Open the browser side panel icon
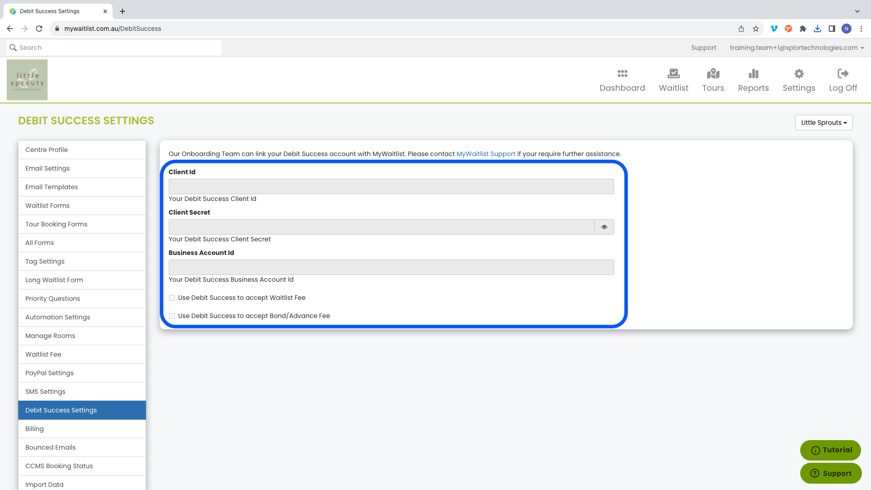 832,29
